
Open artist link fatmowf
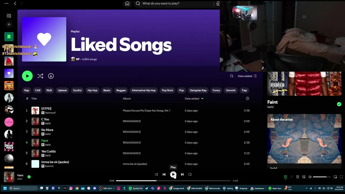[x=50, y=113]
